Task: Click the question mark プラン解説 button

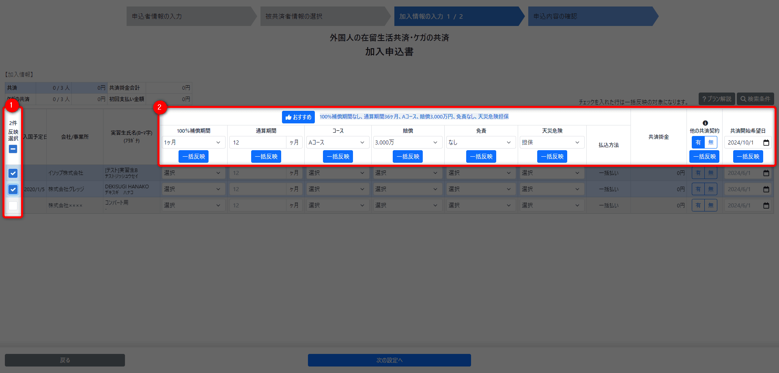Action: tap(717, 99)
